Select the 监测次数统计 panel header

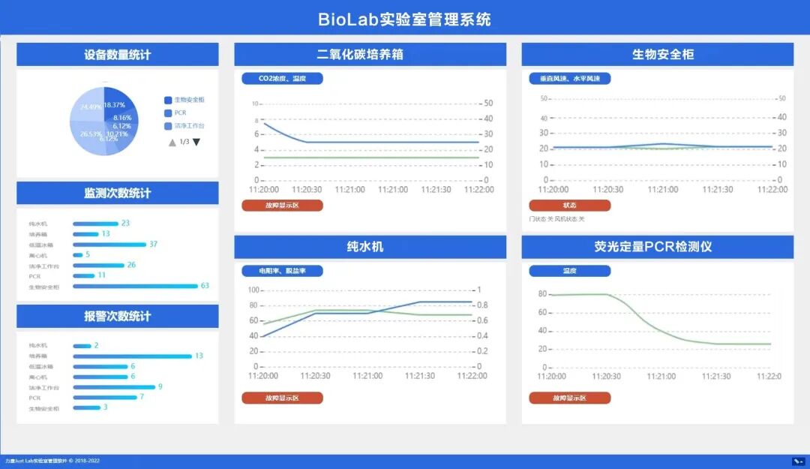[x=115, y=193]
